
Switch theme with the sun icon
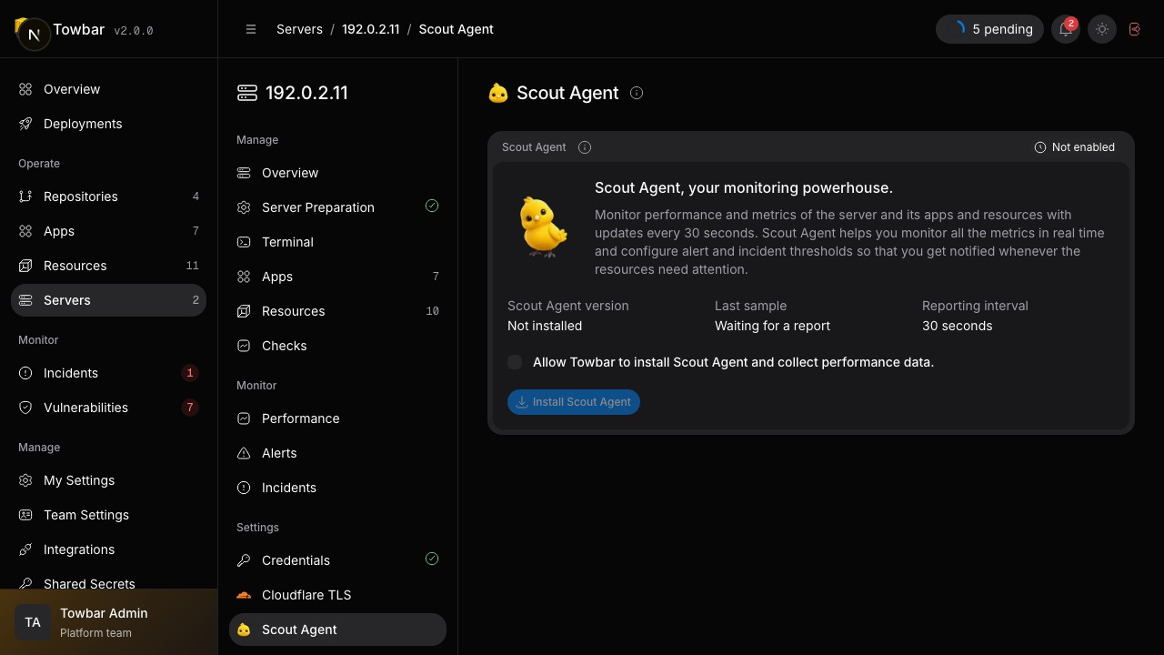click(1102, 29)
